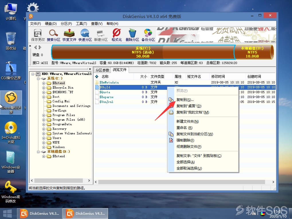Screen dimensions: 292x219
Task: Click the Save Changes (保存更改) toolbar icon
Action: click(38, 35)
